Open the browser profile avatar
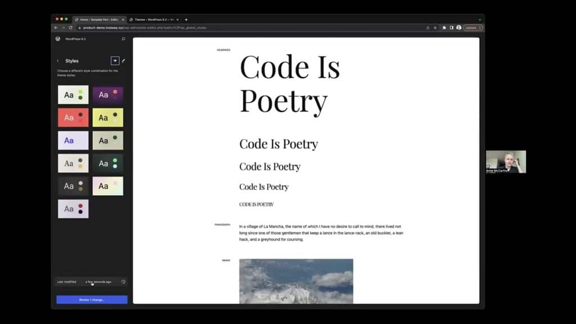576x324 pixels. [459, 28]
